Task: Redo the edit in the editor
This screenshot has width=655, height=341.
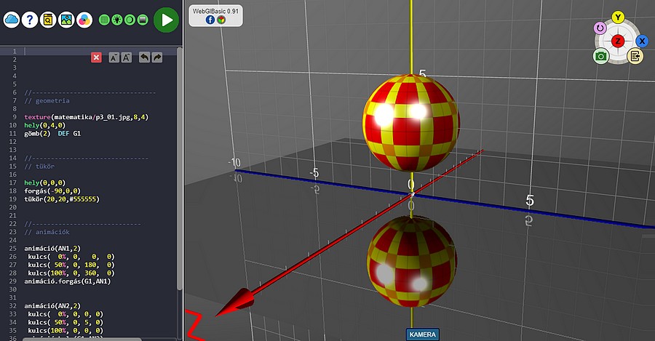Action: (156, 57)
